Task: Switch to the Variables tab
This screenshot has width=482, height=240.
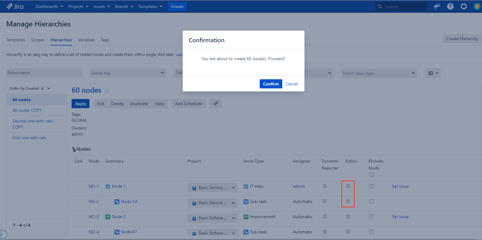Action: [86, 40]
